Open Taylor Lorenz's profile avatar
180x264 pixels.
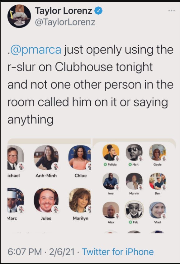pyautogui.click(x=19, y=16)
